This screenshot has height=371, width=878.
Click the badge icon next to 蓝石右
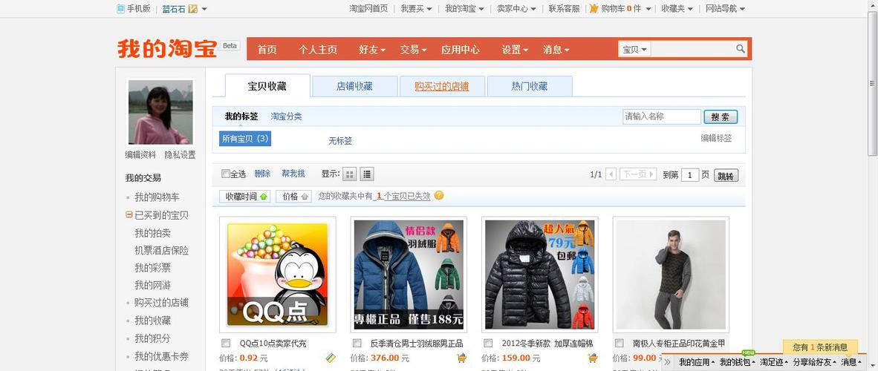point(192,8)
